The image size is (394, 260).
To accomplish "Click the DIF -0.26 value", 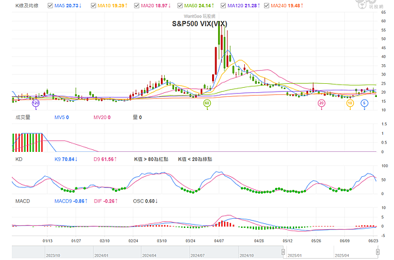I will [x=106, y=201].
